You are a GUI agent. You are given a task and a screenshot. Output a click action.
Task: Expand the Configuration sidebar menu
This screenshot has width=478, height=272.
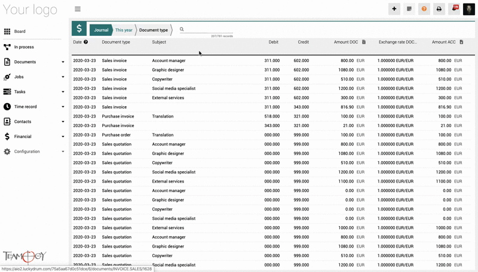coord(63,152)
